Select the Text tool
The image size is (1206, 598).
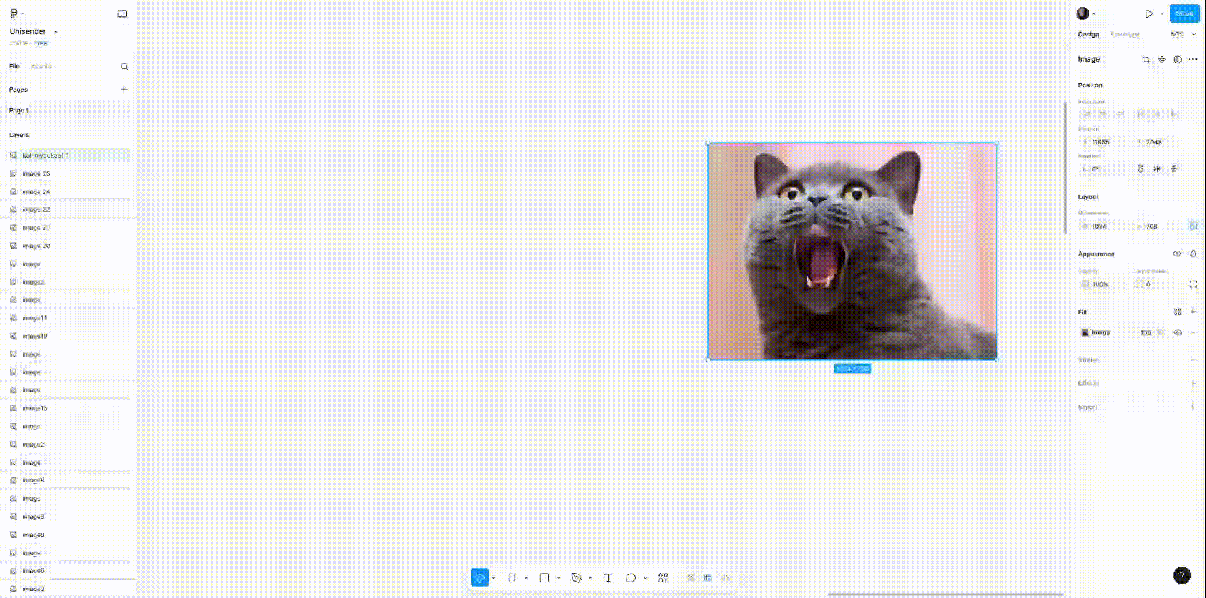coord(608,578)
